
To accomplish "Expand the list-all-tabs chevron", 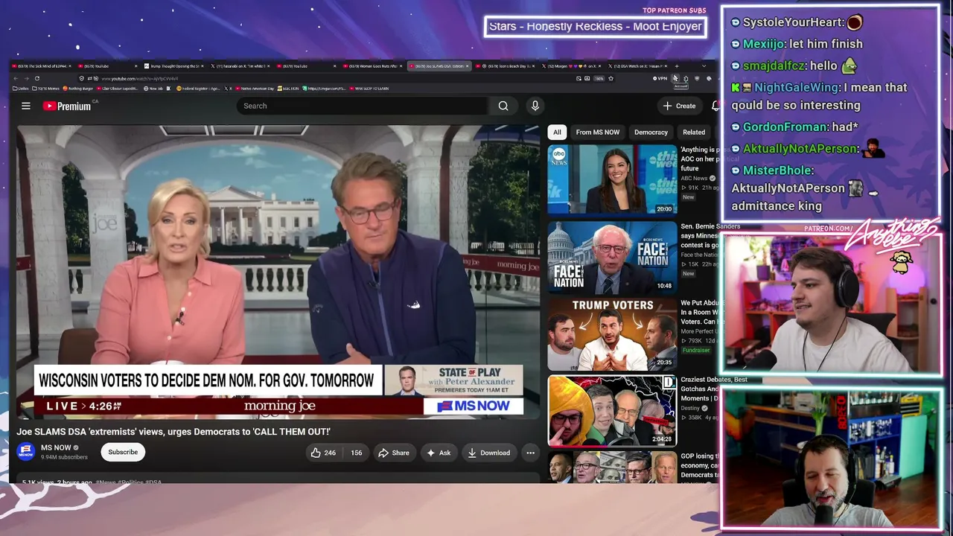I will [704, 66].
